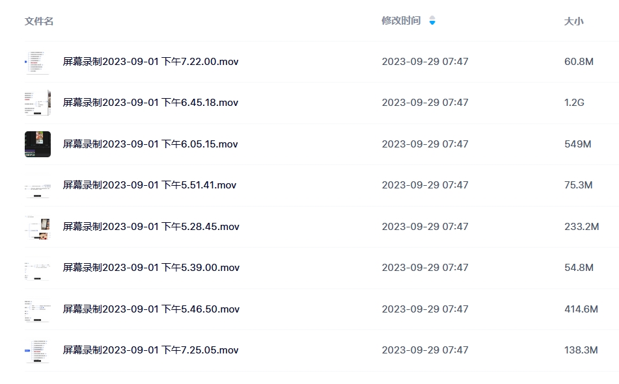Image resolution: width=619 pixels, height=384 pixels.
Task: Open thumbnail of 下午5.46.50.mov file
Action: tap(38, 309)
